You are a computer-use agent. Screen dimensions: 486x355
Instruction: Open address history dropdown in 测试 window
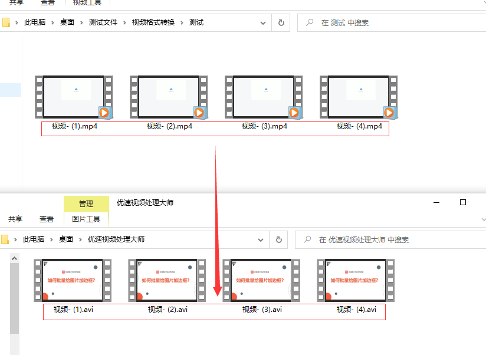[263, 23]
